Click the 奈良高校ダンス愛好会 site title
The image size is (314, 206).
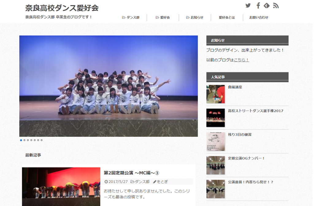pos(62,8)
